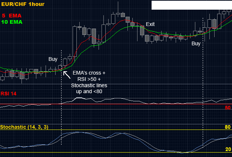Click the EUR/CHF 1hour chart title
The height and width of the screenshot is (157, 232).
click(x=23, y=4)
